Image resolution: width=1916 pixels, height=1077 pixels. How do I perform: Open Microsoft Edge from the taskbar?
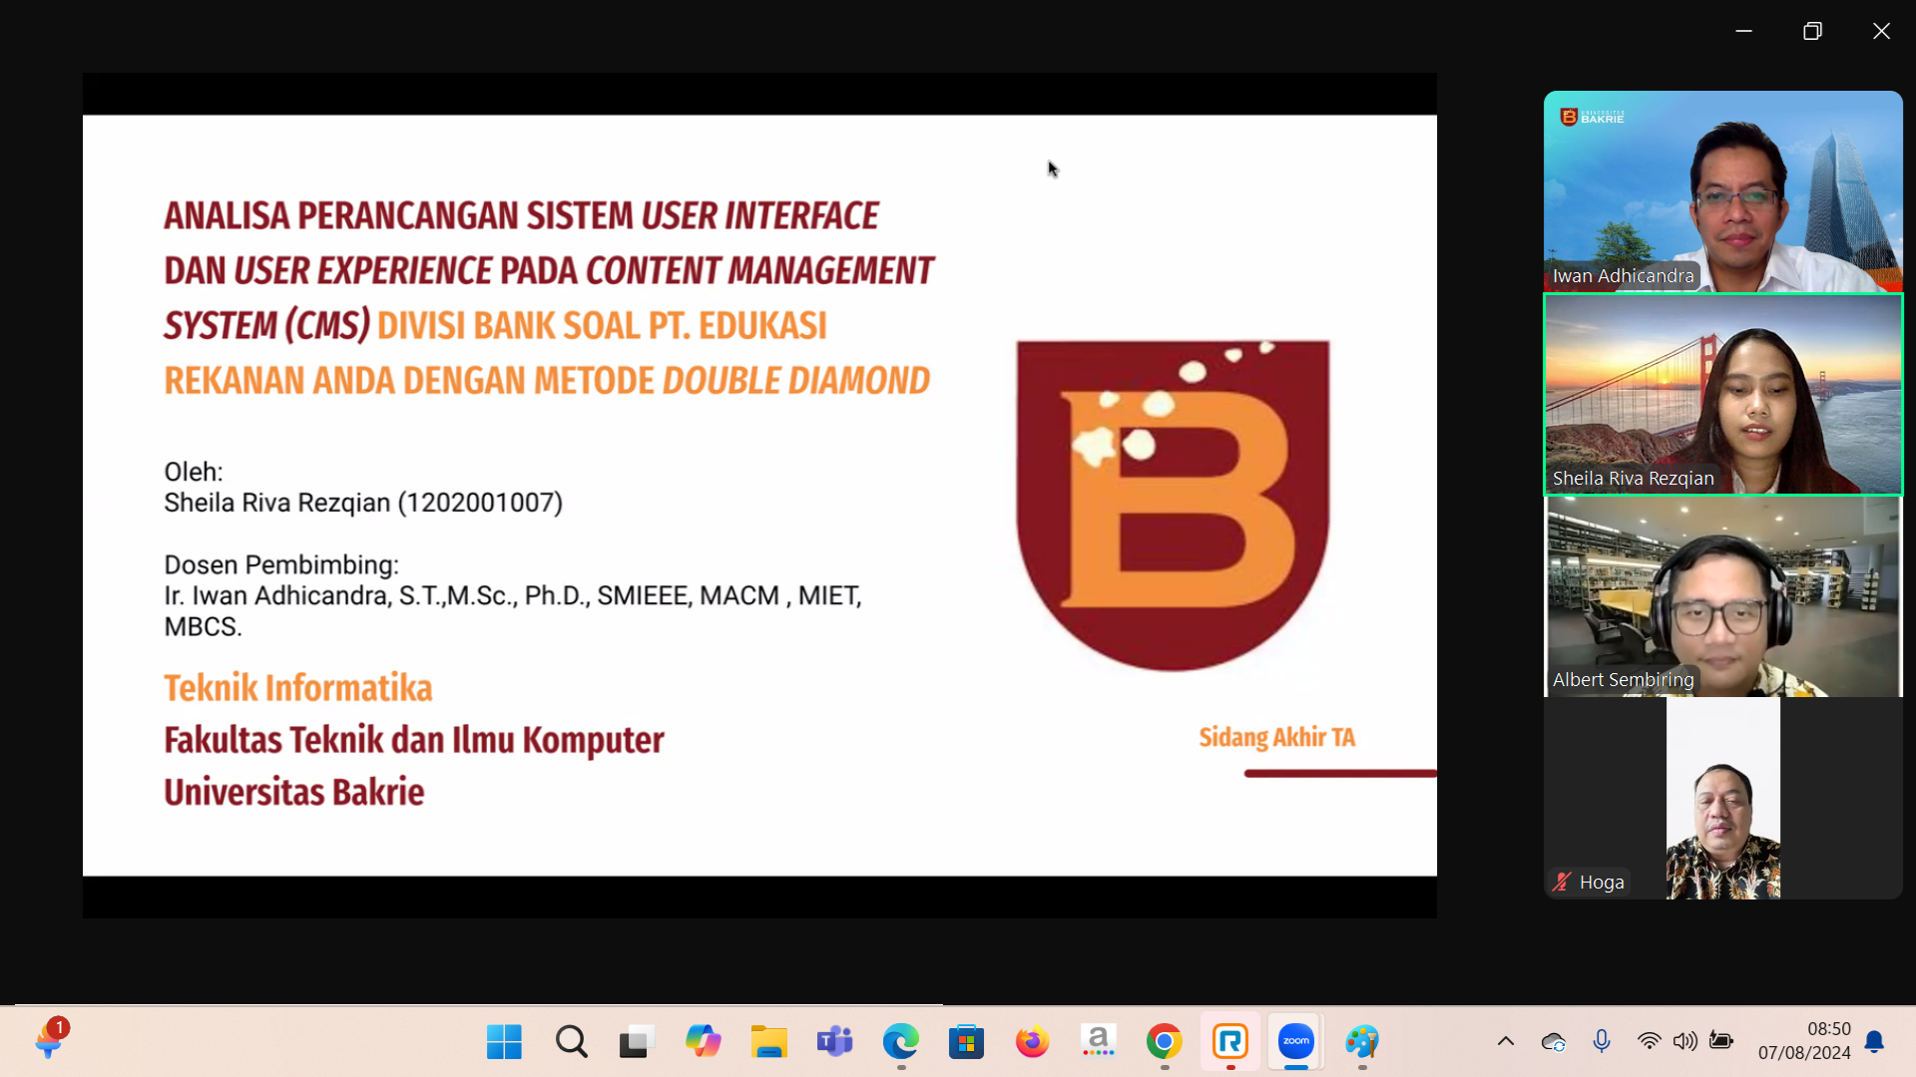[900, 1042]
